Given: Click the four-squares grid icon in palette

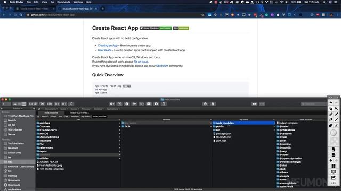Looking at the screenshot, I should click(x=334, y=166).
